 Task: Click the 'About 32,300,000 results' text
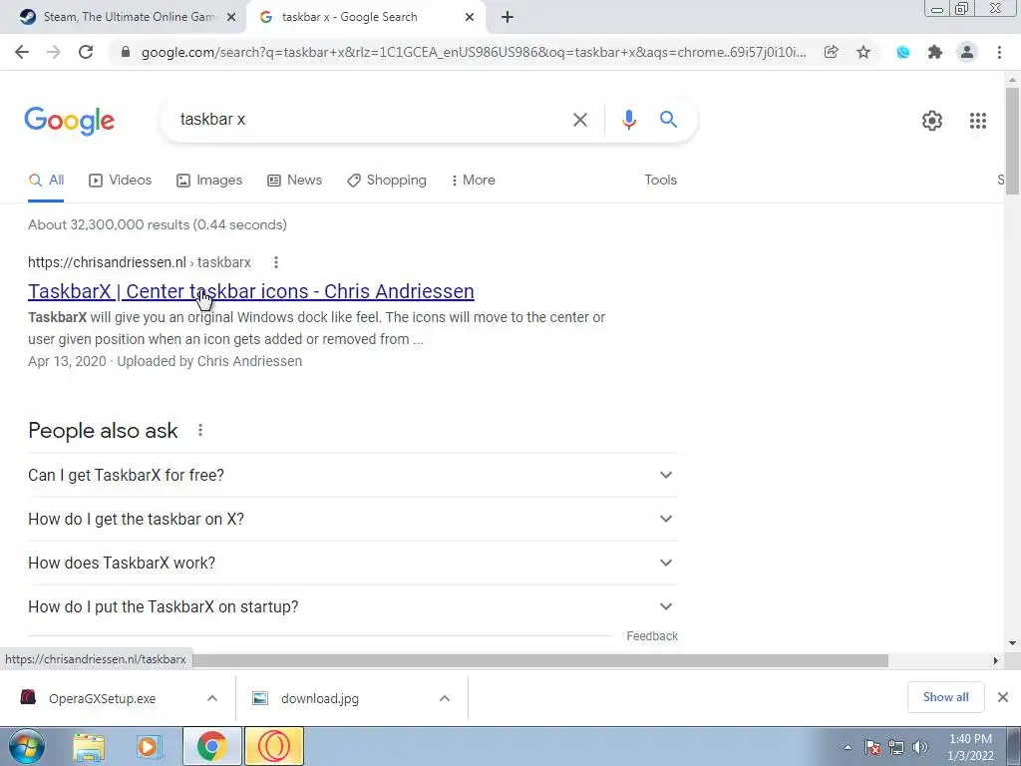(158, 224)
